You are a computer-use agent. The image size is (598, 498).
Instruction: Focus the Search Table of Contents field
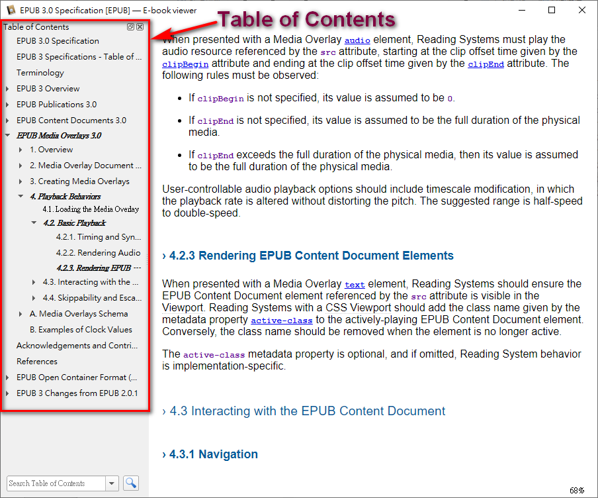tap(56, 483)
